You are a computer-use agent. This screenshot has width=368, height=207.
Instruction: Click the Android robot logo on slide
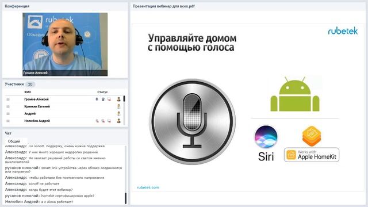tap(295, 94)
